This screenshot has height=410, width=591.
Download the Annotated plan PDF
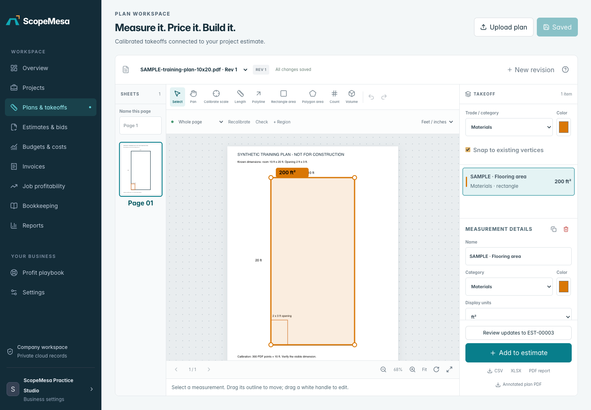[518, 385]
